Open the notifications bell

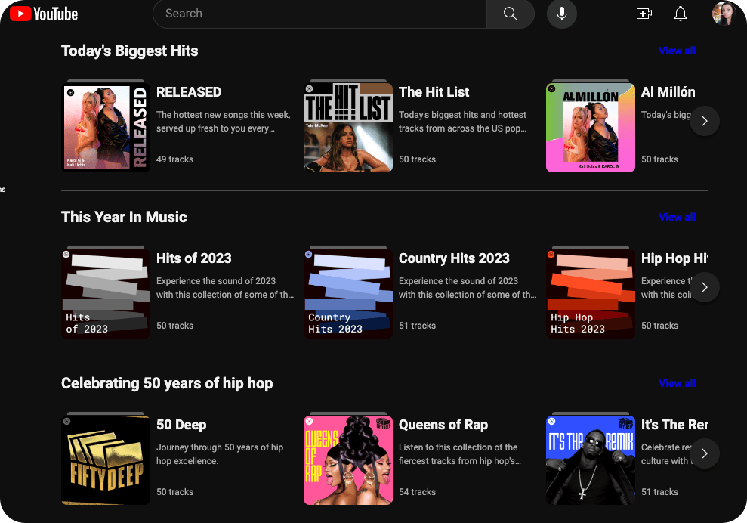pos(681,14)
